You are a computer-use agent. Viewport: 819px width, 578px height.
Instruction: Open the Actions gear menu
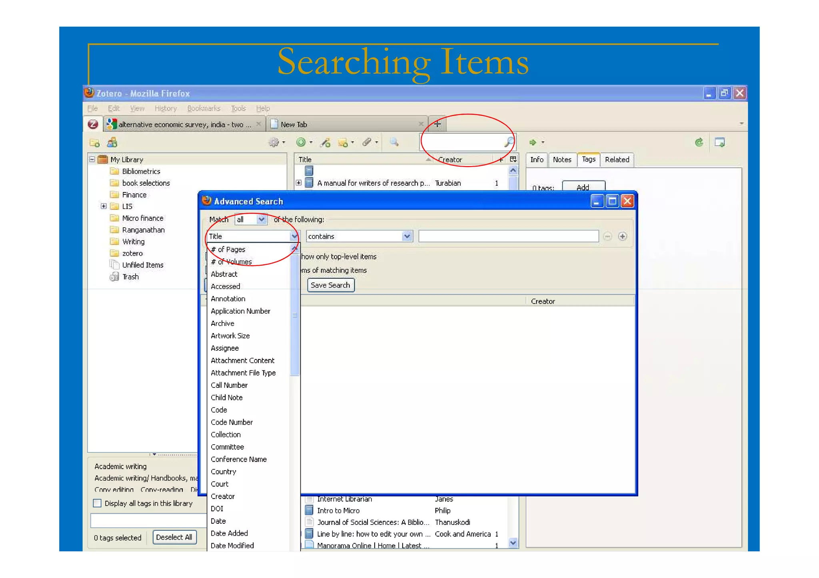[x=276, y=142]
